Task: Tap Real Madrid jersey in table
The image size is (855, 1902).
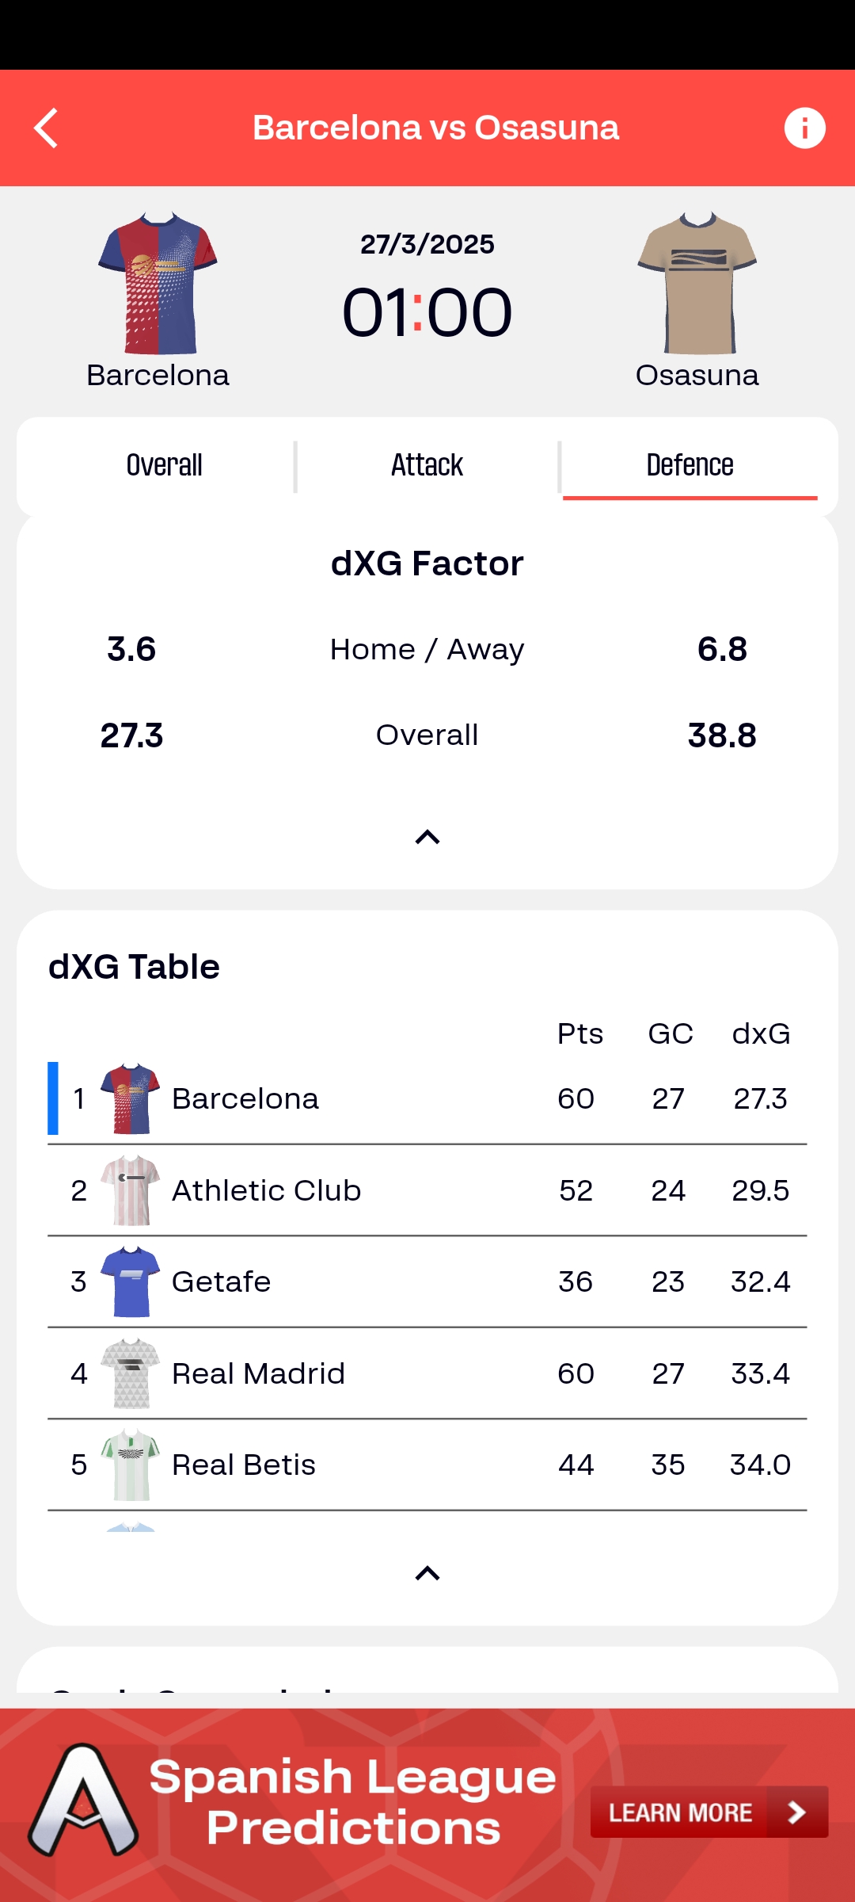Action: (131, 1373)
